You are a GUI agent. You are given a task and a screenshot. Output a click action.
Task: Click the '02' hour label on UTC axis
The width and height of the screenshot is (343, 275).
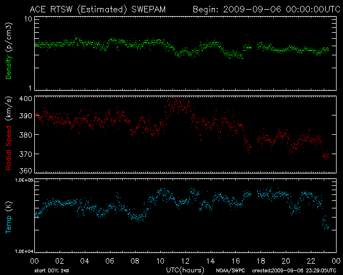tap(59, 261)
